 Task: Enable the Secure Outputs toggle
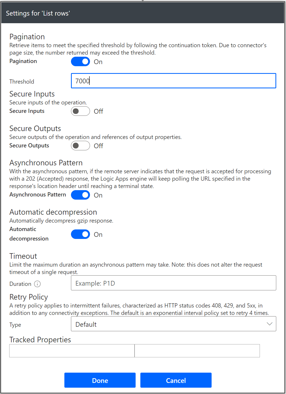pos(80,146)
